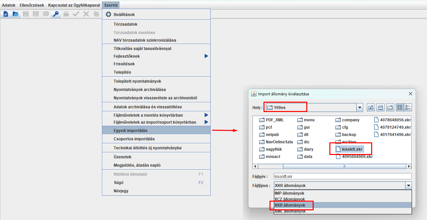Viewport: 427px width, 220px height.
Task: Expand Fájlműveletek a mentés könyvtárban submenu
Action: click(156, 115)
